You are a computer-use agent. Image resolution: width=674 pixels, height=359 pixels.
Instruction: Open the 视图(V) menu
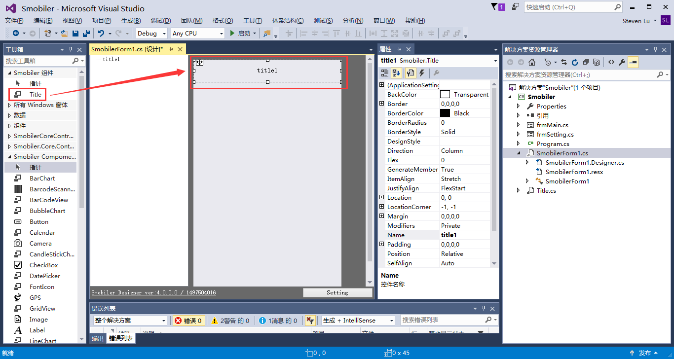tap(72, 20)
